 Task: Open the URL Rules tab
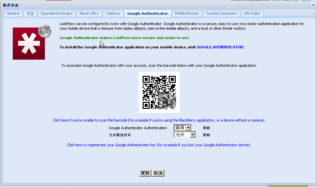pyautogui.click(x=252, y=13)
